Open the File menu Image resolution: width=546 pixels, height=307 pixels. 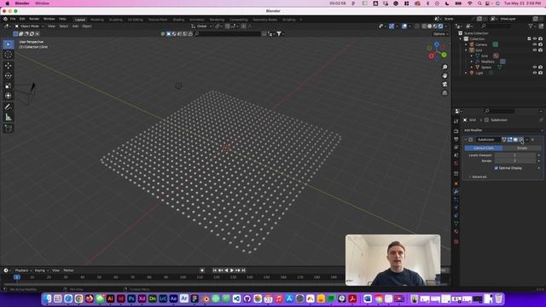click(x=13, y=19)
